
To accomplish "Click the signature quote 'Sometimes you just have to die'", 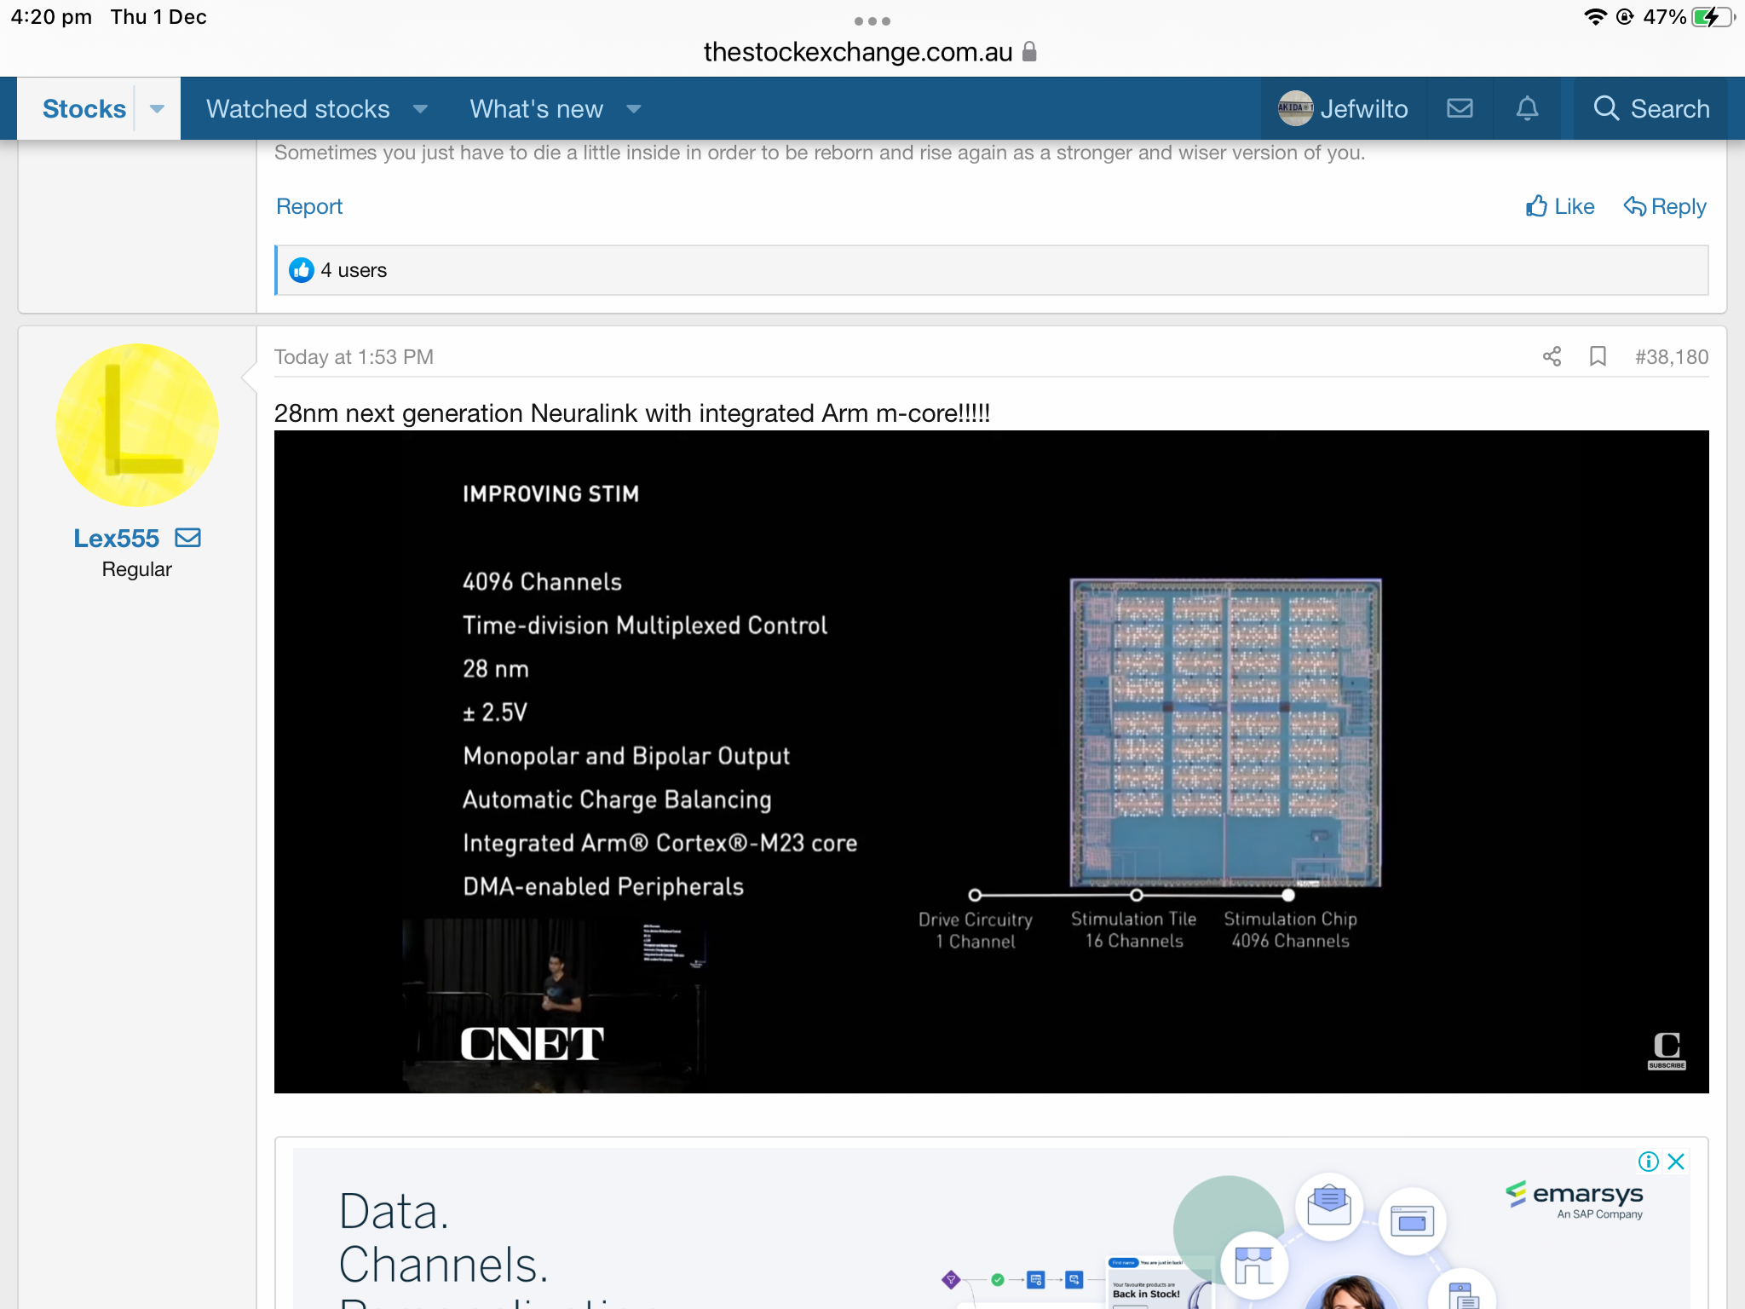I will [x=819, y=153].
